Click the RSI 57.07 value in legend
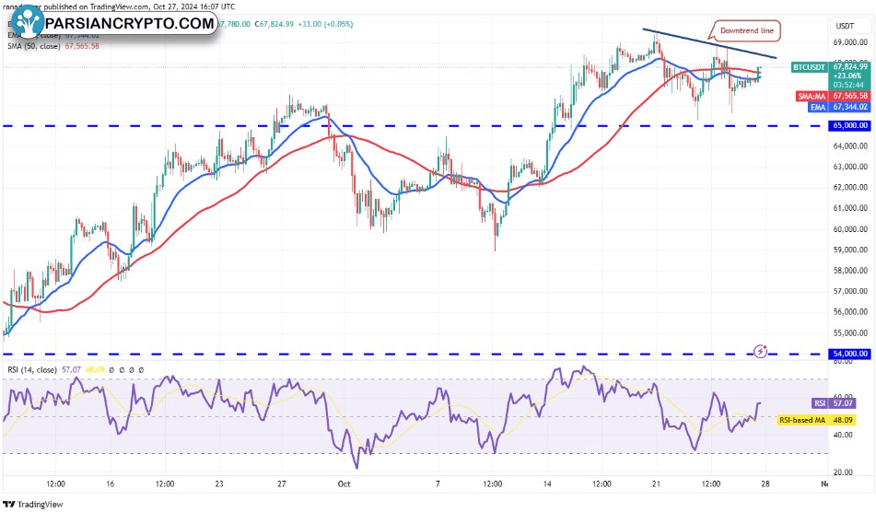 pos(71,369)
